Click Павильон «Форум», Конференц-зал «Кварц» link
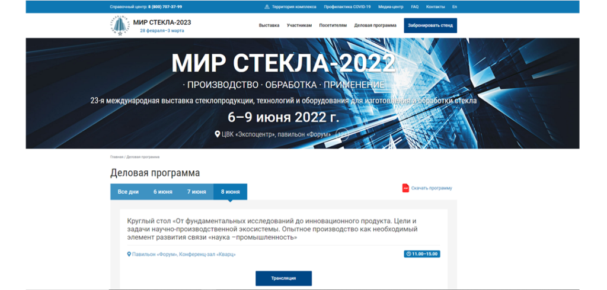Image resolution: width=607 pixels, height=290 pixels. pos(184,254)
